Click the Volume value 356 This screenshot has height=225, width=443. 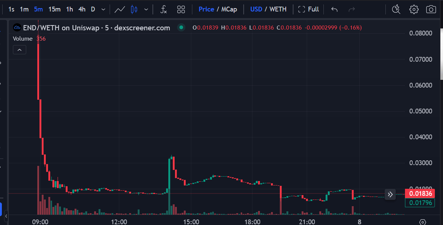pyautogui.click(x=41, y=38)
